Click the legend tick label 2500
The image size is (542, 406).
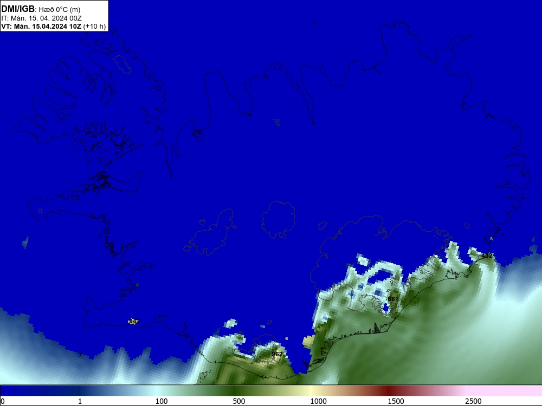coord(473,401)
